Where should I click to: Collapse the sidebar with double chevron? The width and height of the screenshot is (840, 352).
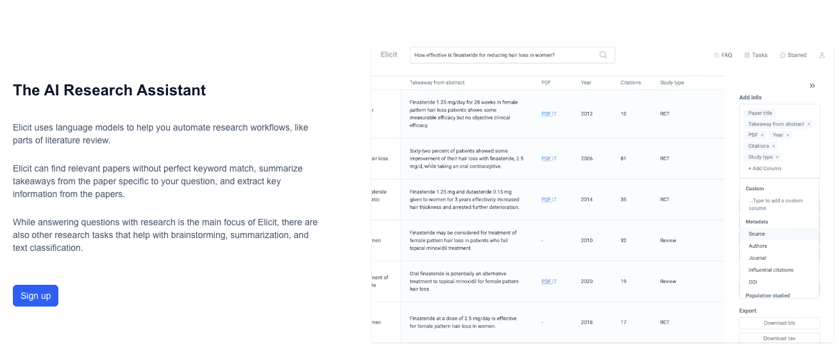coord(812,86)
